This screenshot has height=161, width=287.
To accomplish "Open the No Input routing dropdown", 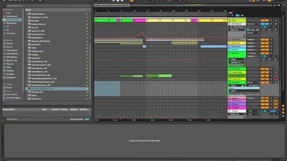I will pos(253,24).
